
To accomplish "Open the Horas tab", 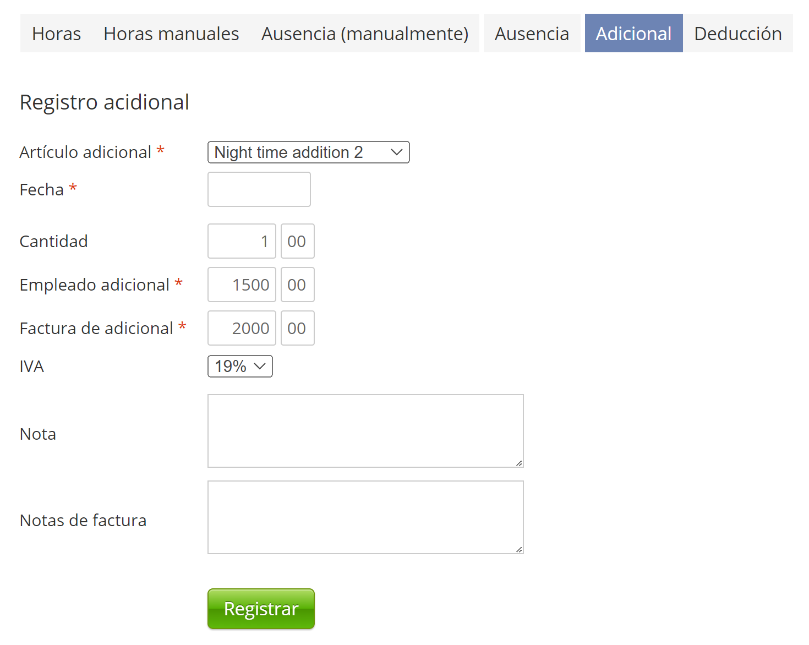I will point(56,34).
